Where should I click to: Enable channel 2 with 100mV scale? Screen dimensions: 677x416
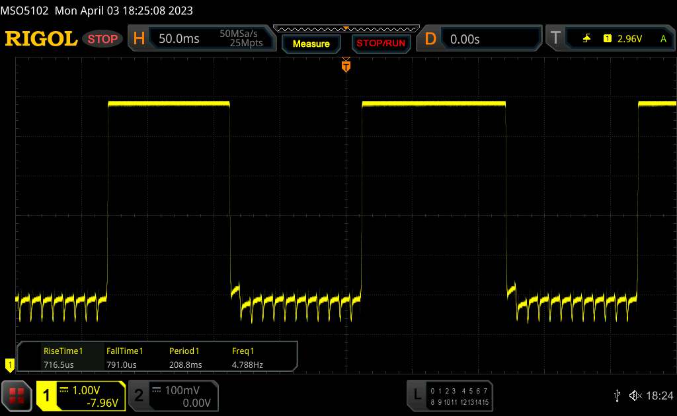pyautogui.click(x=172, y=396)
